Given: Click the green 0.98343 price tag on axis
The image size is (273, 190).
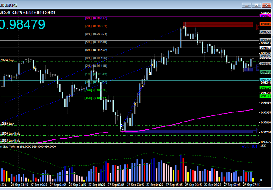Looking at the screenshot, I should pyautogui.click(x=266, y=72).
